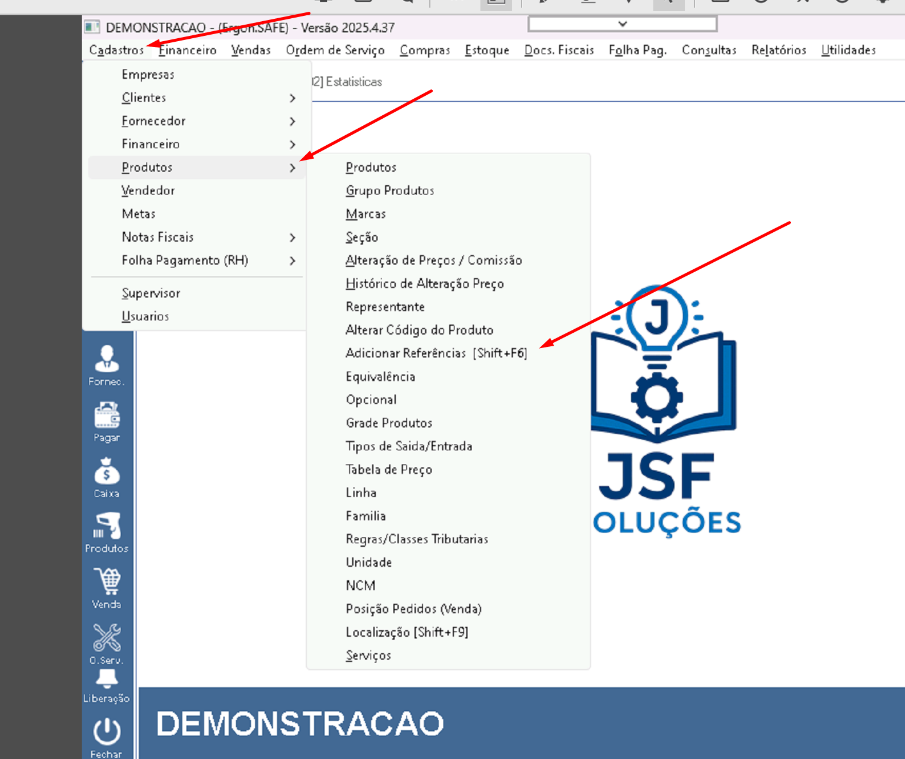This screenshot has width=905, height=759.
Task: Open the O.Serv. tools icon
Action: 106,643
